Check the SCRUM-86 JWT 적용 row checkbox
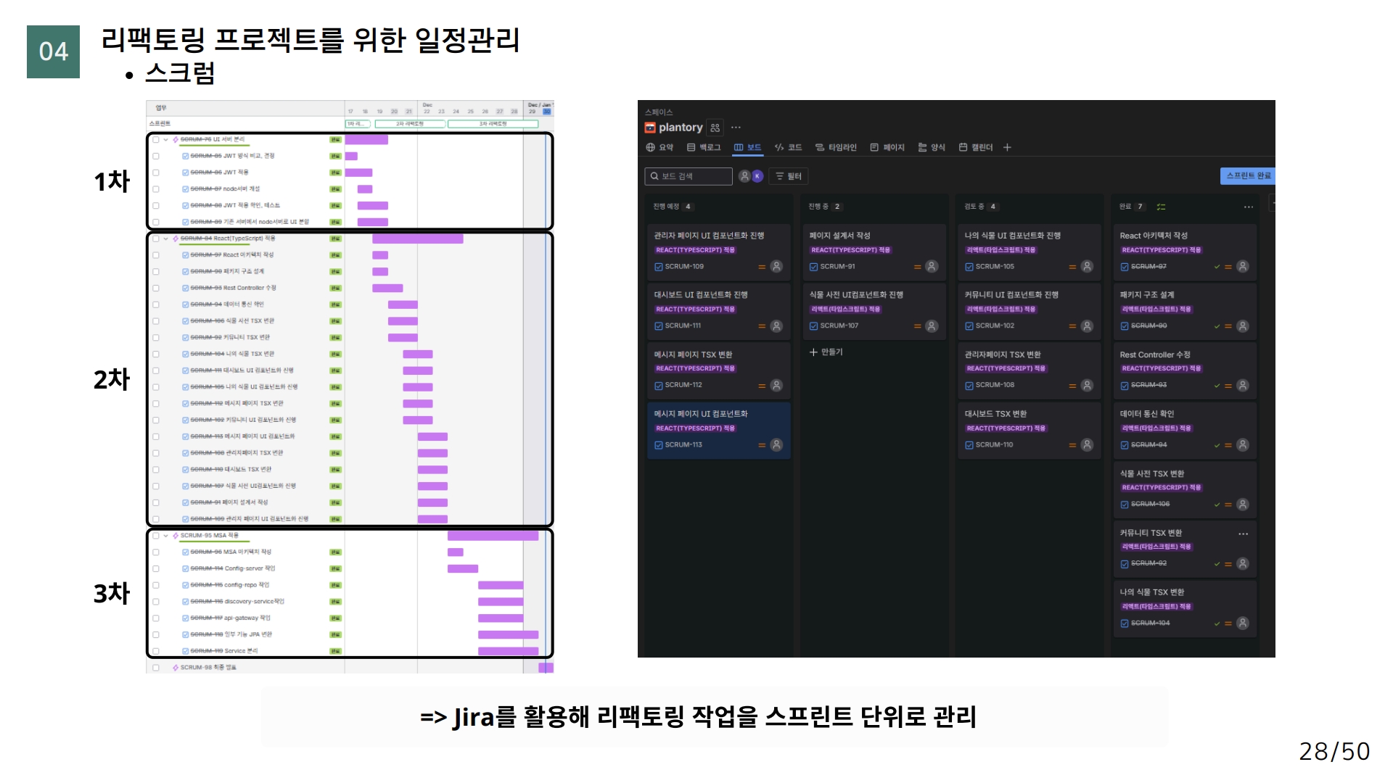 pyautogui.click(x=156, y=173)
